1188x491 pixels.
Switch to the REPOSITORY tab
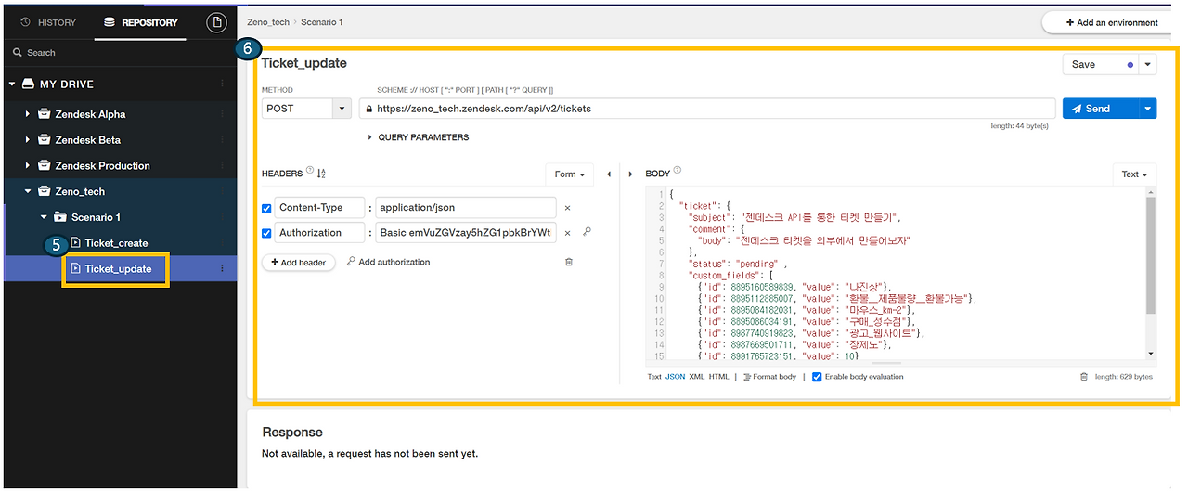[x=140, y=22]
